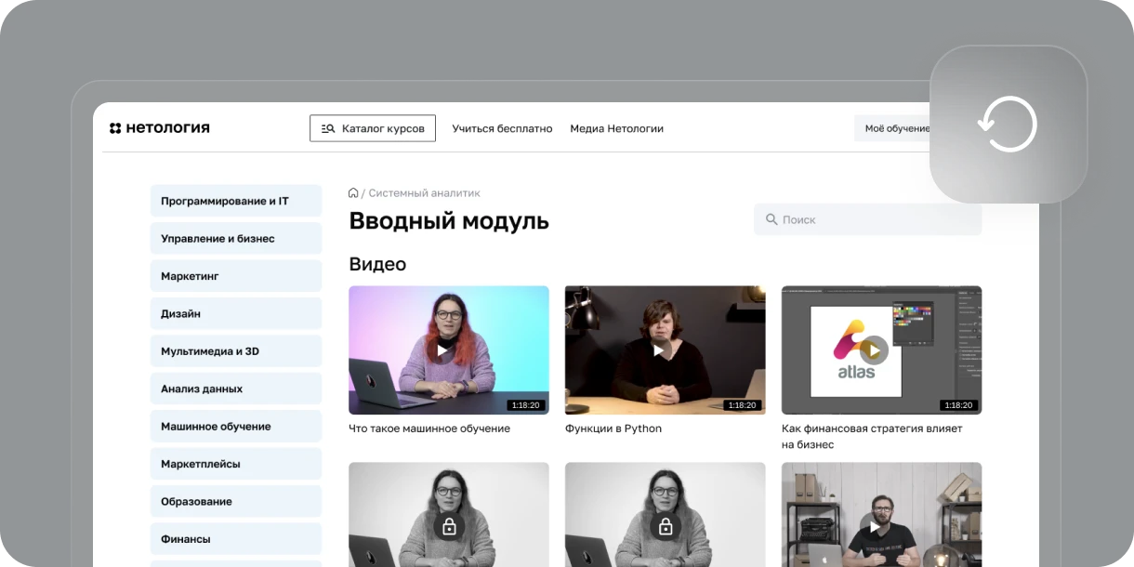Click the lock icon on first locked video
This screenshot has width=1134, height=567.
449,527
